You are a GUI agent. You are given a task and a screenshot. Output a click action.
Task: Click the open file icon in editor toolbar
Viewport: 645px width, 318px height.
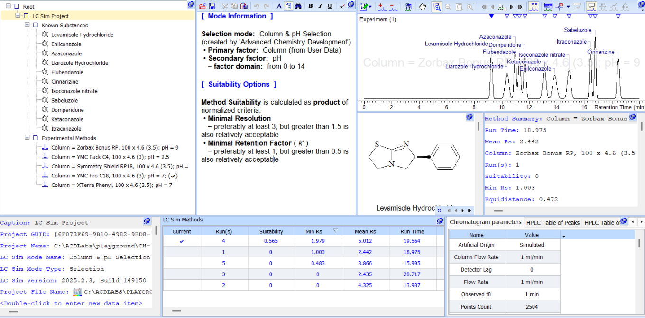coord(203,6)
